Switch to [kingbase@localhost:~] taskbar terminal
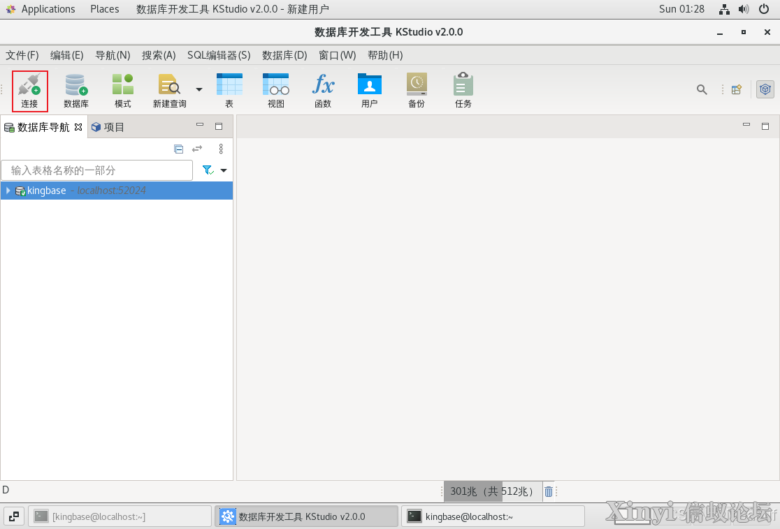The height and width of the screenshot is (529, 780). point(120,516)
